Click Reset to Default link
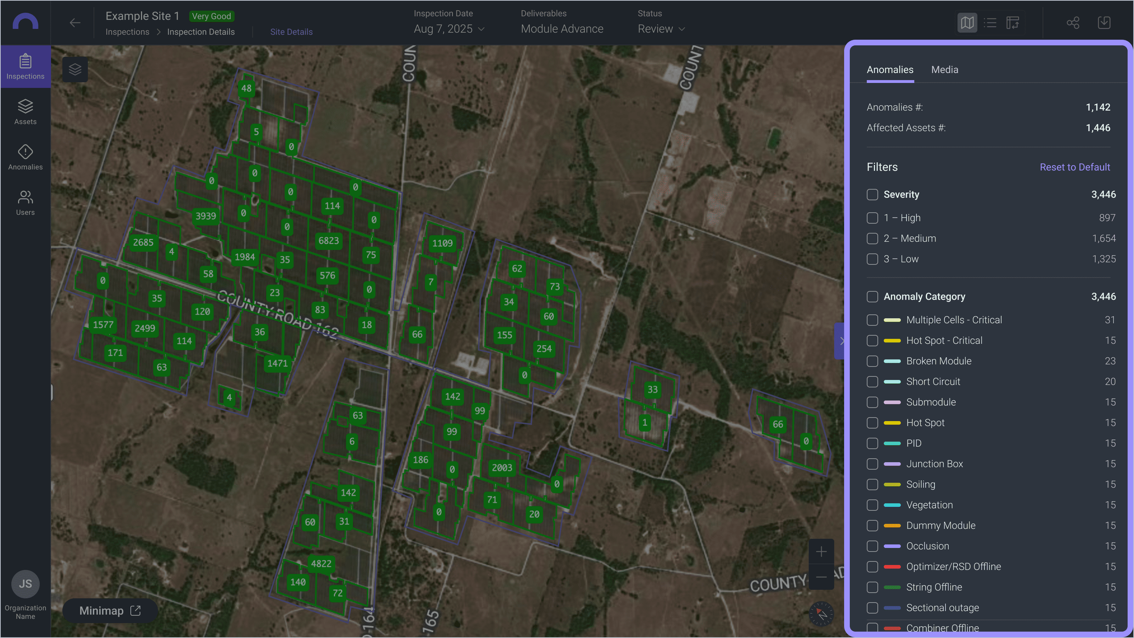This screenshot has width=1134, height=638. (x=1074, y=167)
